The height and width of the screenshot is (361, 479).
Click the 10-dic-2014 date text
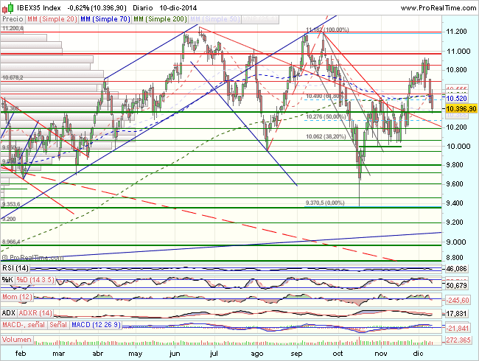click(178, 8)
